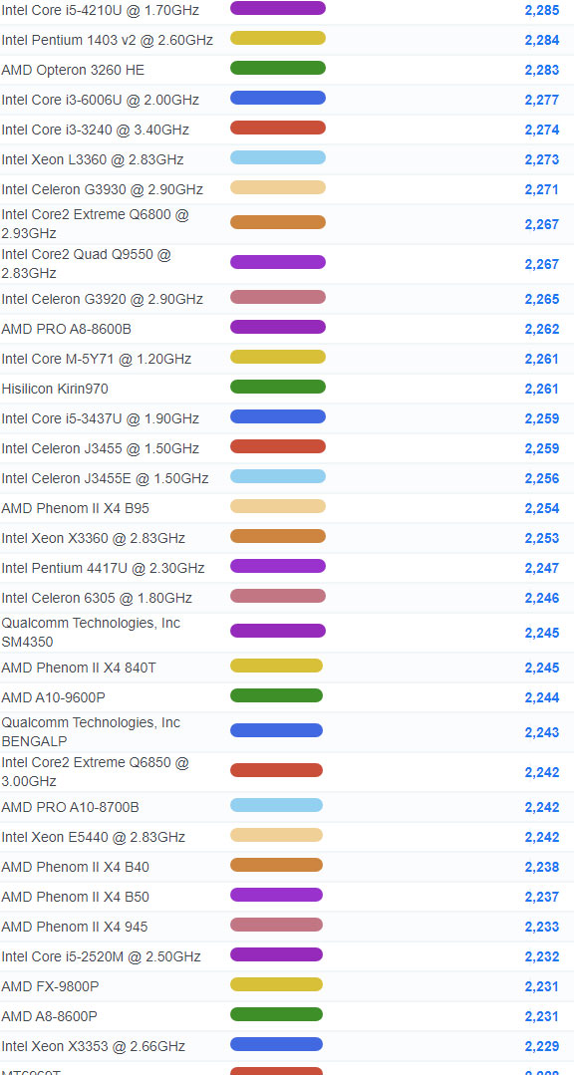The height and width of the screenshot is (1075, 574).
Task: Click Intel Core2 Quad Q9550 name
Action: (87, 264)
